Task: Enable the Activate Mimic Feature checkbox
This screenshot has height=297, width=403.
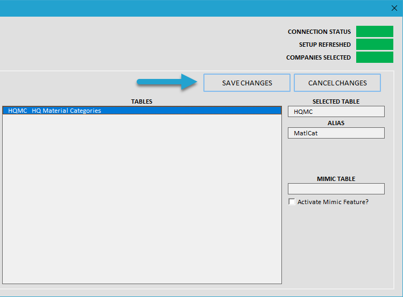Action: (x=292, y=201)
